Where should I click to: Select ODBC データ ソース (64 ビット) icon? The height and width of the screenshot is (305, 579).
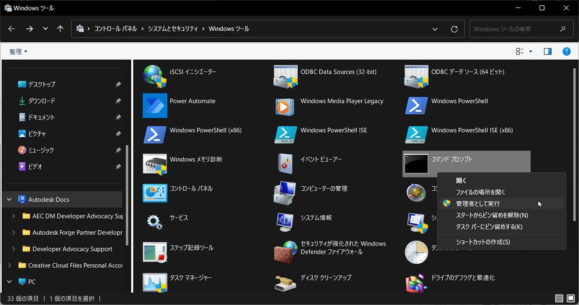point(416,77)
